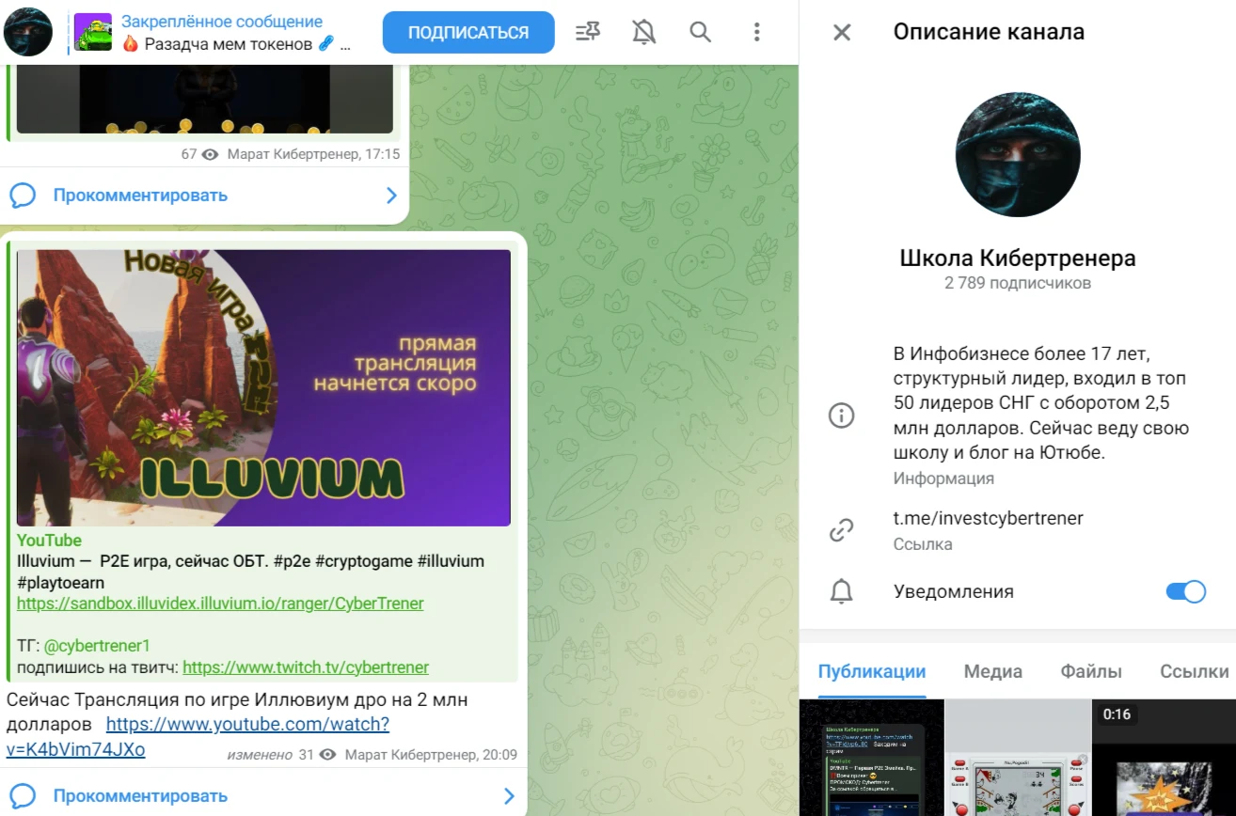Open the three-dot more options menu
Image resolution: width=1236 pixels, height=816 pixels.
(x=756, y=33)
